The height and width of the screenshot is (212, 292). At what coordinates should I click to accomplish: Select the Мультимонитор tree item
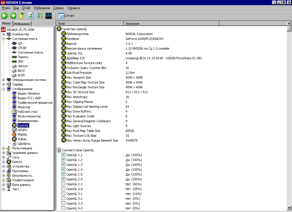tap(29, 116)
